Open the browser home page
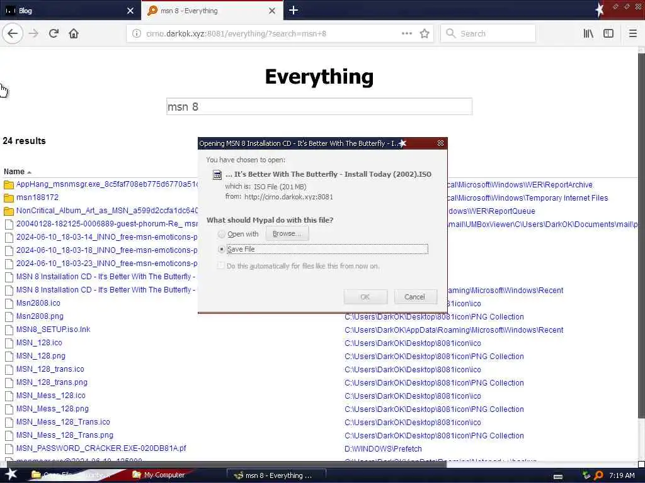 tap(74, 33)
